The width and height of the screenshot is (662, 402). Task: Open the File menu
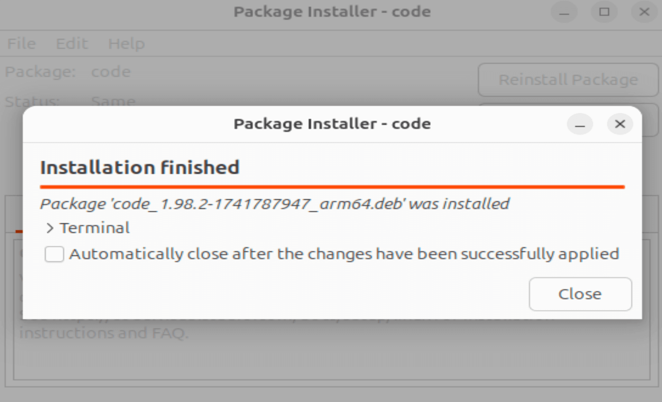coord(21,44)
